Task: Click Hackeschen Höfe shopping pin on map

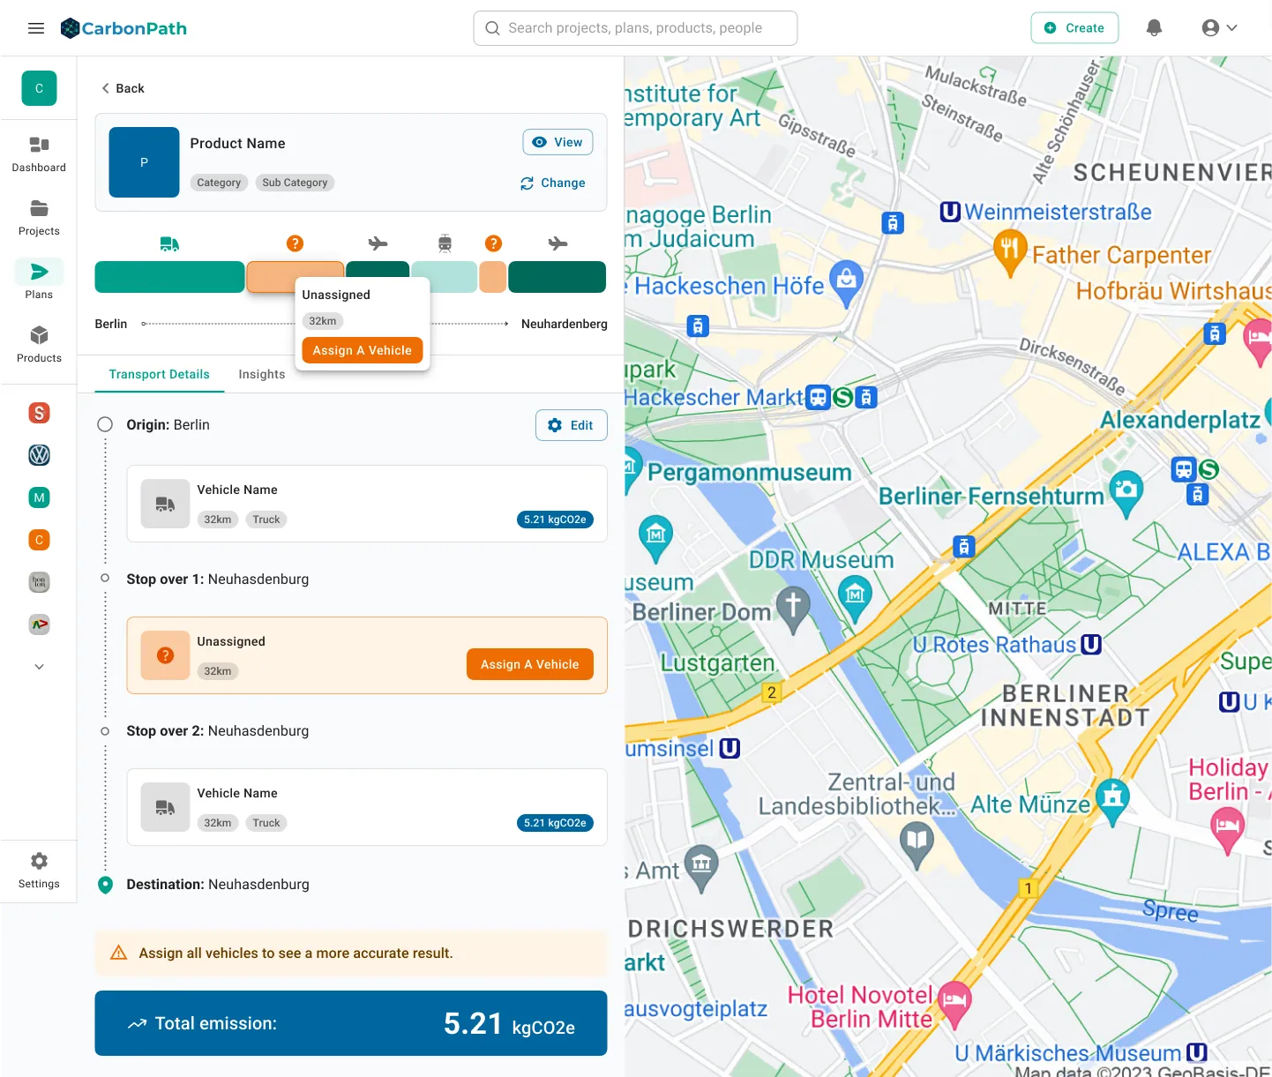Action: (x=847, y=283)
